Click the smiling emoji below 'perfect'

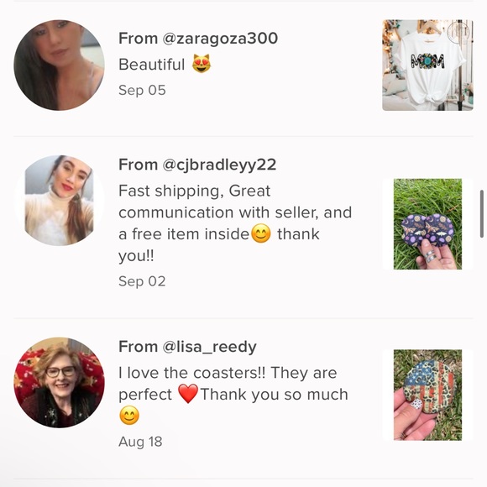[x=129, y=416]
